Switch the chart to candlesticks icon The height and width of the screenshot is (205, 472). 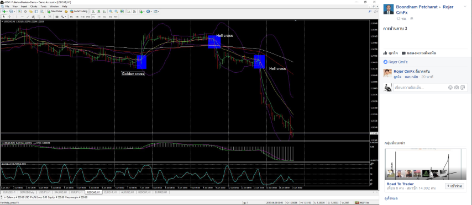click(99, 11)
